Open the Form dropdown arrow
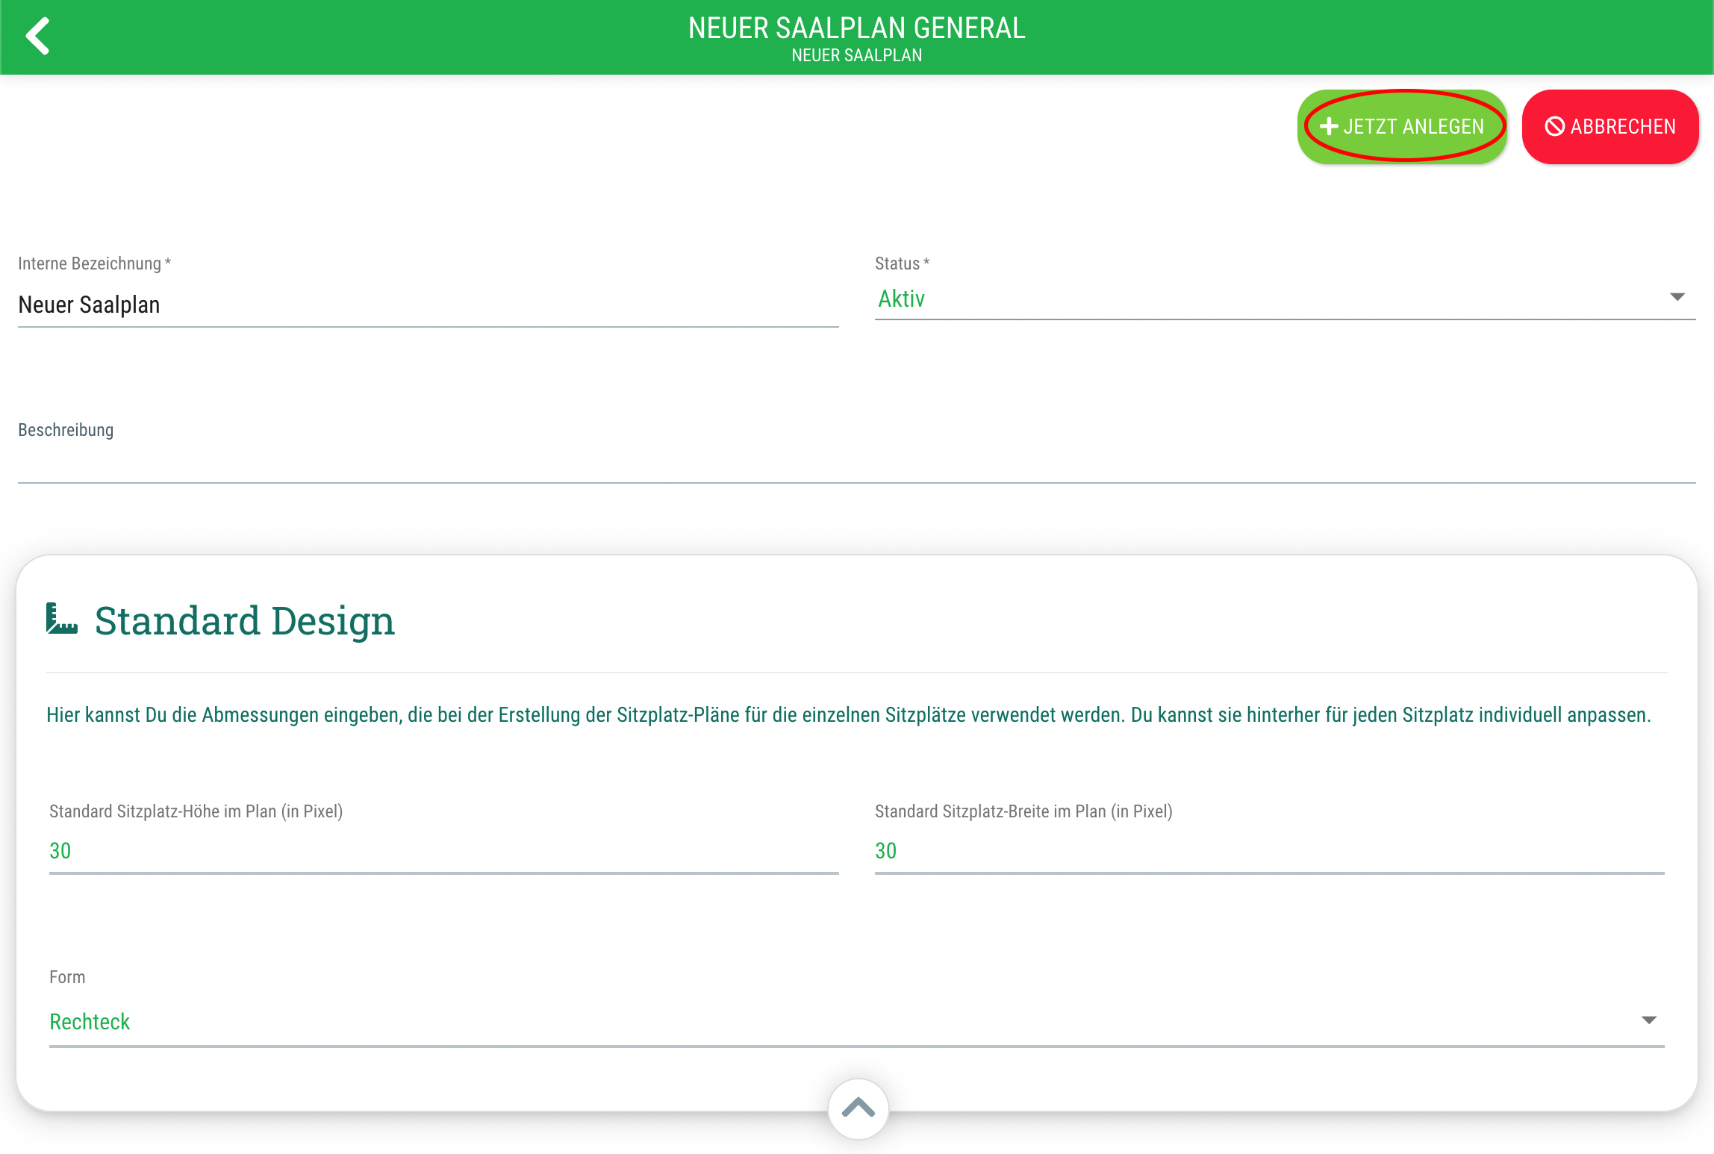1714x1154 pixels. pos(1648,1020)
